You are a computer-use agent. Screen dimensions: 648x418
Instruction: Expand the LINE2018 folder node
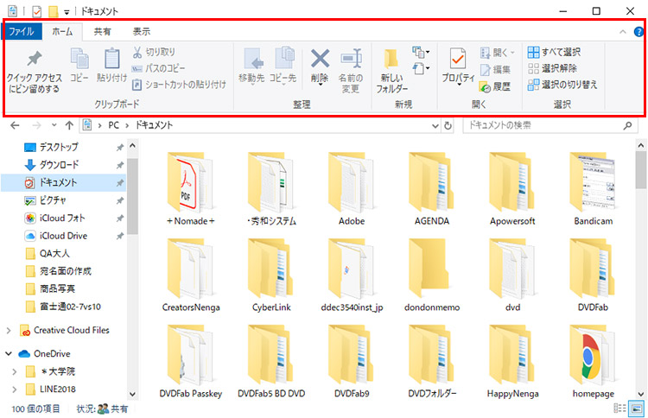(x=15, y=389)
